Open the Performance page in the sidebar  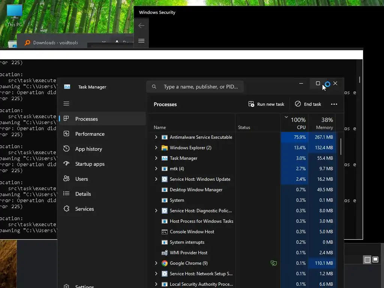click(102, 134)
